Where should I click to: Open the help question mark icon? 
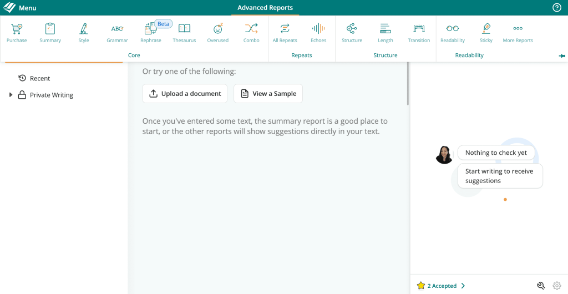point(557,8)
